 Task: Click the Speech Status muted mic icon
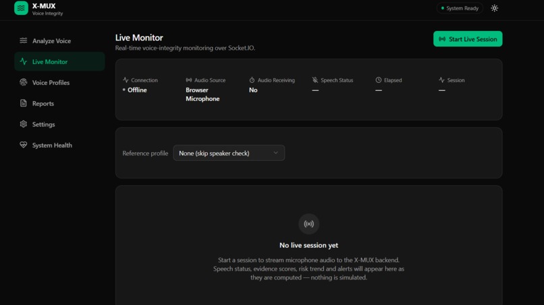click(315, 80)
